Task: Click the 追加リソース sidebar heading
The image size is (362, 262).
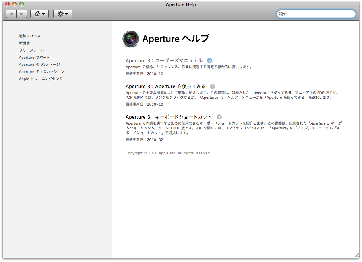Action: 30,36
